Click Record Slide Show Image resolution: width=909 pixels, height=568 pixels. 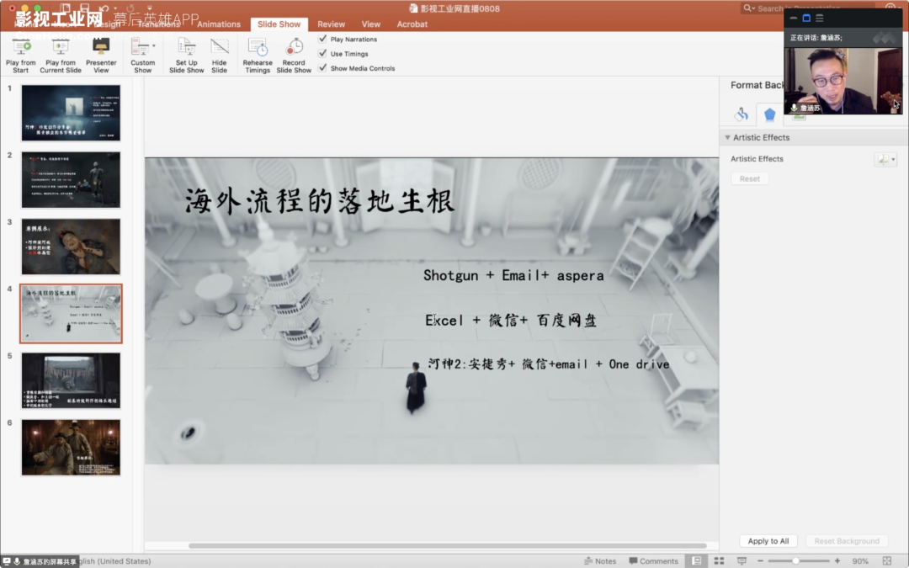tap(294, 56)
